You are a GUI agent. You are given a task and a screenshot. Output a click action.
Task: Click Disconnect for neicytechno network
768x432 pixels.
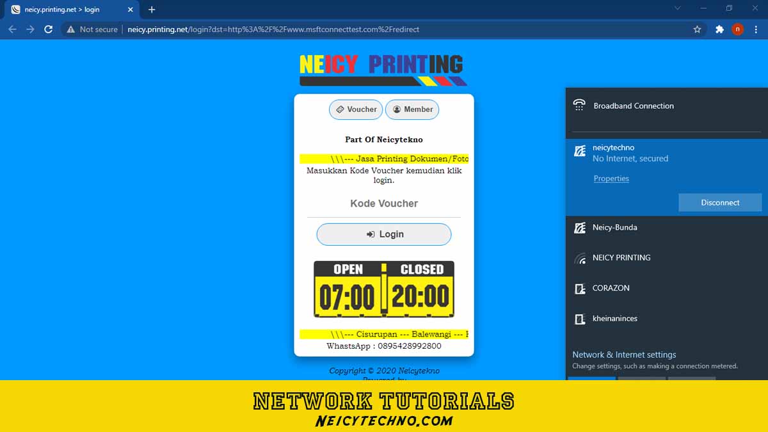pos(720,202)
